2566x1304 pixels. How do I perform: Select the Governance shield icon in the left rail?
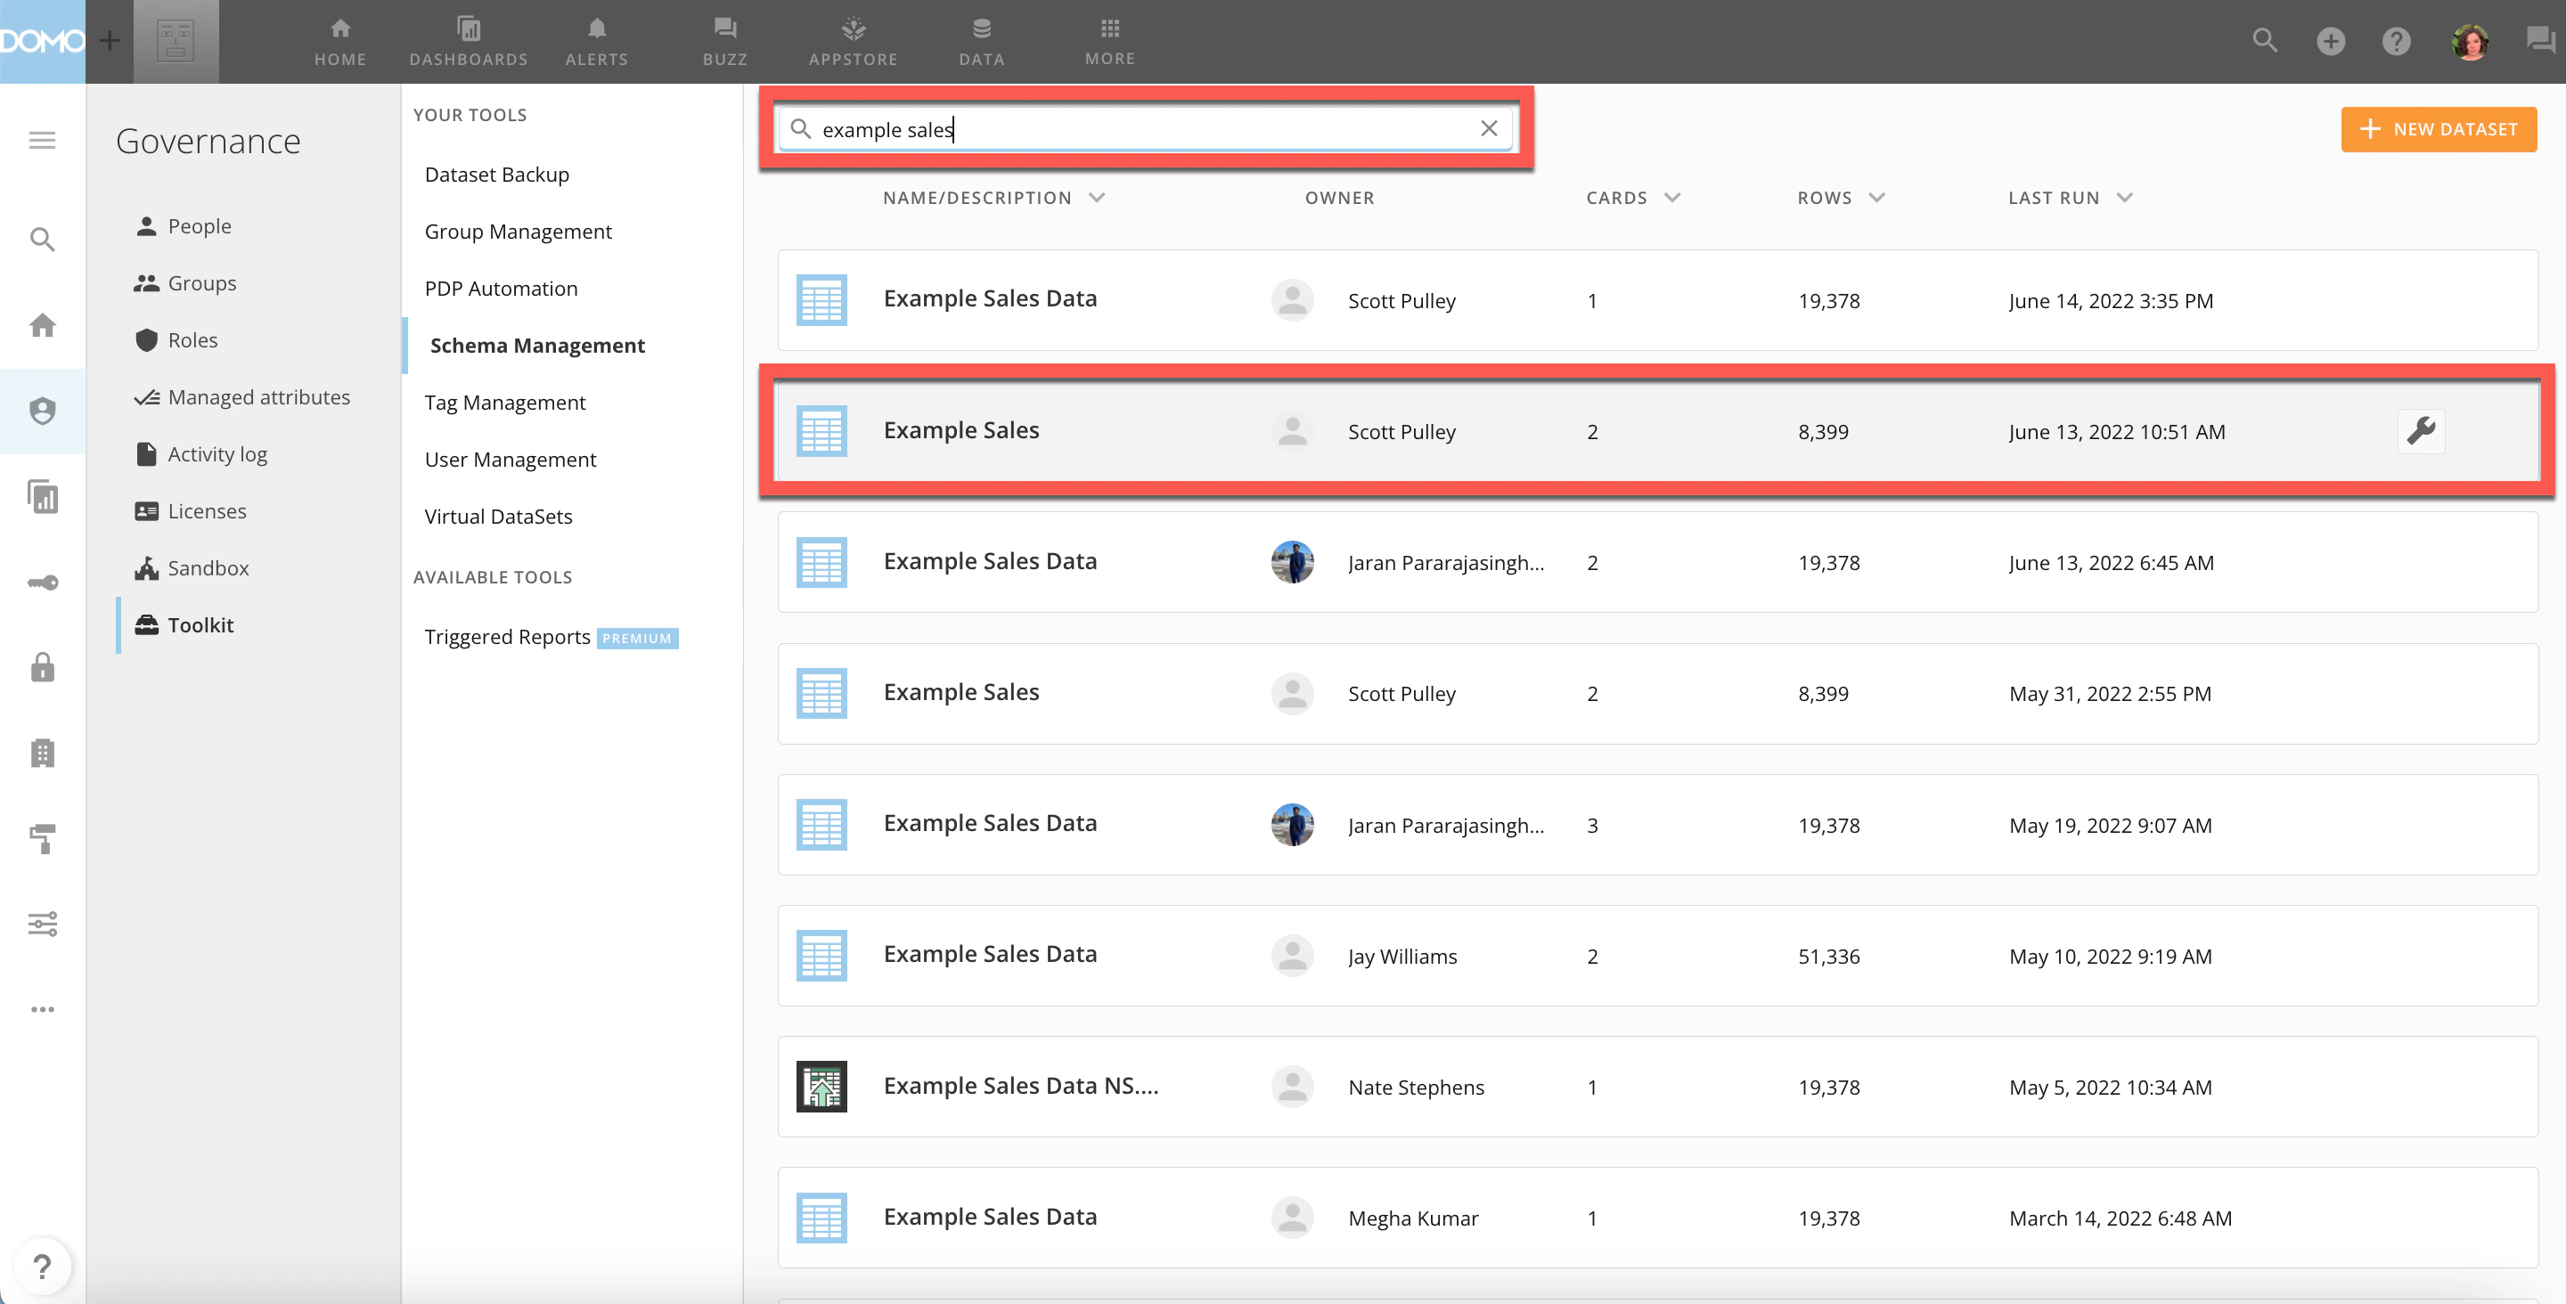tap(43, 411)
